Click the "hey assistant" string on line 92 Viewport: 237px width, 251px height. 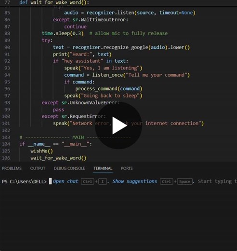click(82, 61)
